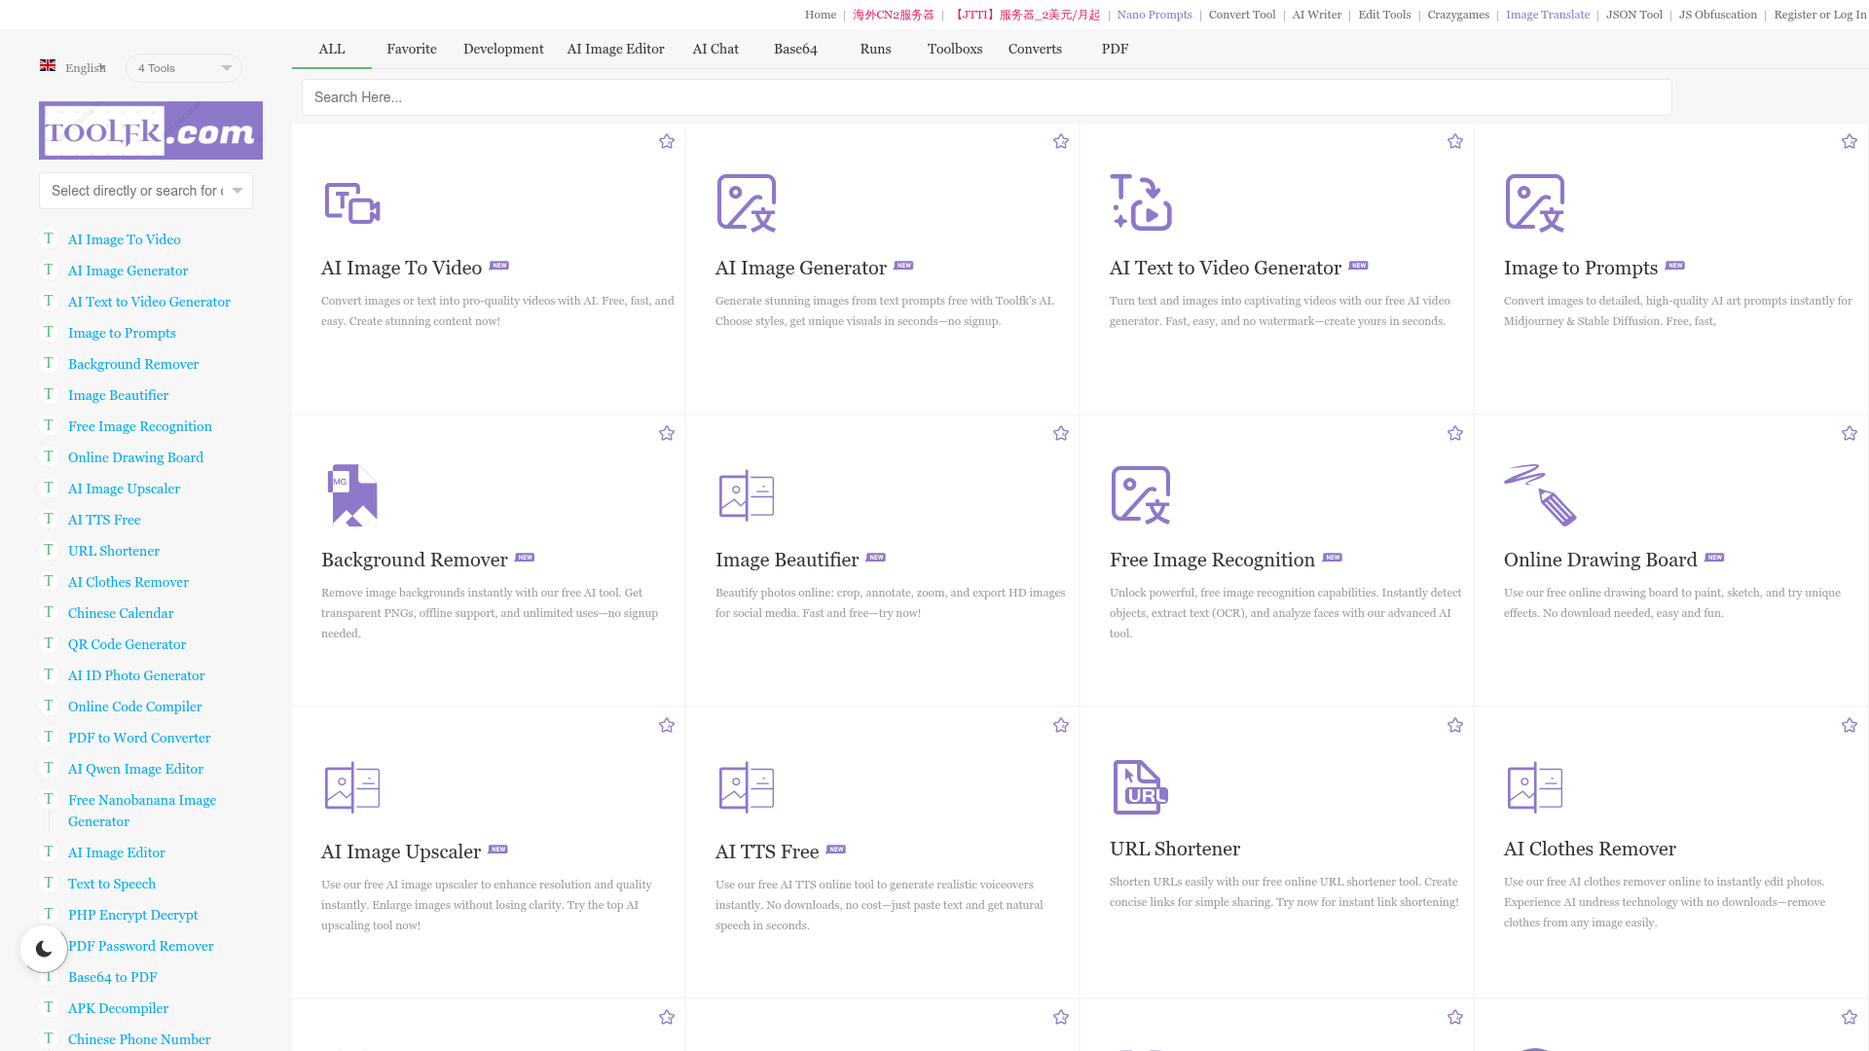Click the AI Text to Video Generator icon
1869x1051 pixels.
coord(1141,202)
